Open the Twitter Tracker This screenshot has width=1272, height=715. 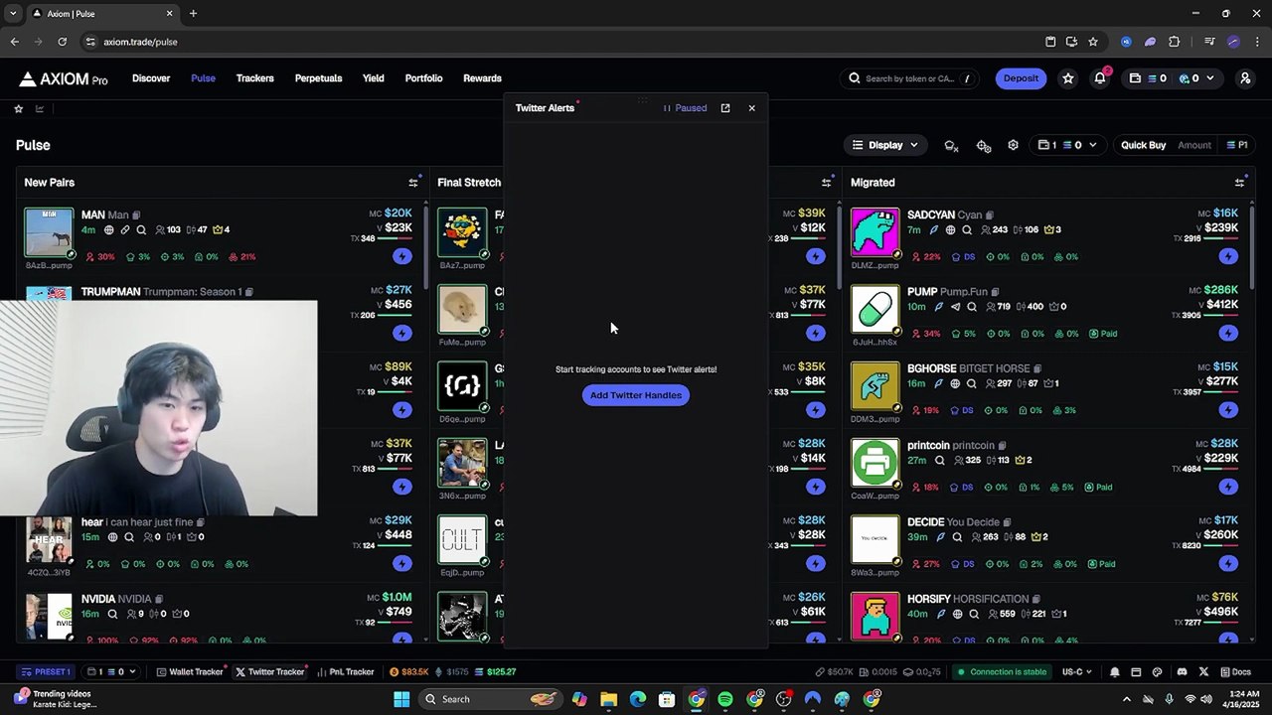point(270,672)
